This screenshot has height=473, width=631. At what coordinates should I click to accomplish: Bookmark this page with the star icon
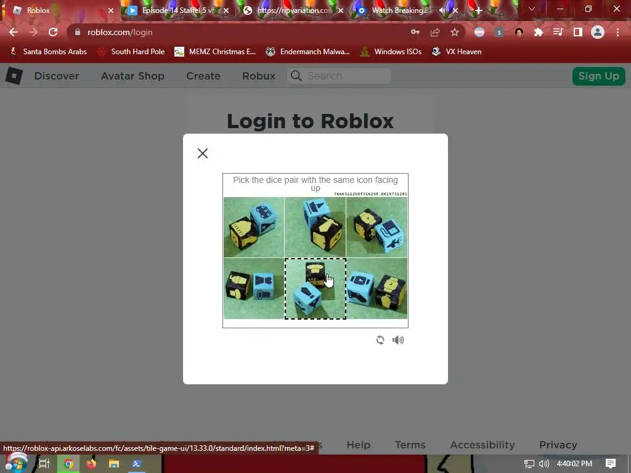point(455,32)
